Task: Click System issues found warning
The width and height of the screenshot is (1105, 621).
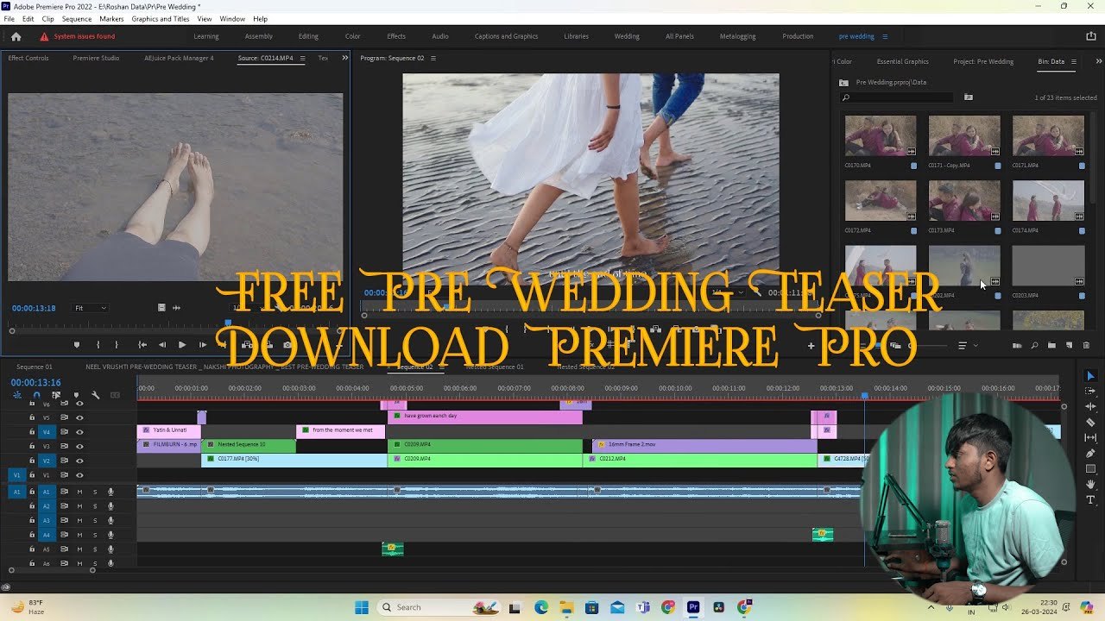Action: pos(77,36)
